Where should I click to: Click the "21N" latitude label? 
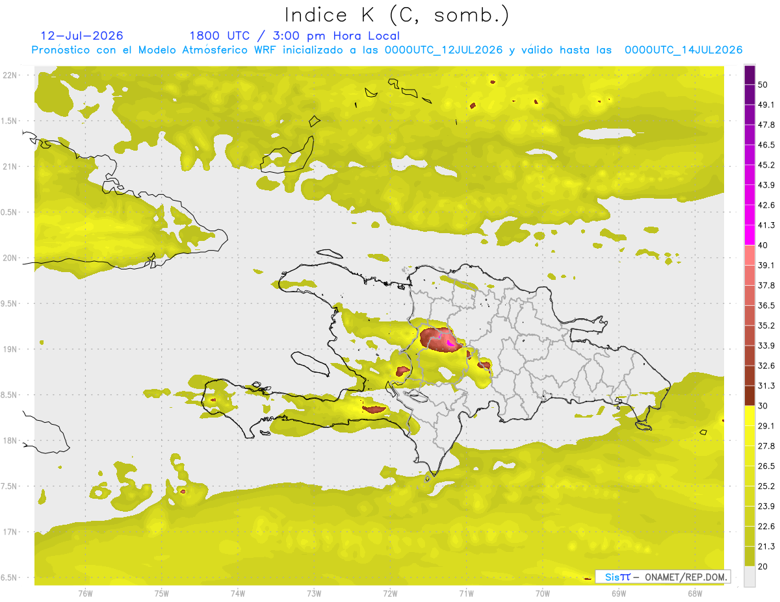pyautogui.click(x=11, y=166)
